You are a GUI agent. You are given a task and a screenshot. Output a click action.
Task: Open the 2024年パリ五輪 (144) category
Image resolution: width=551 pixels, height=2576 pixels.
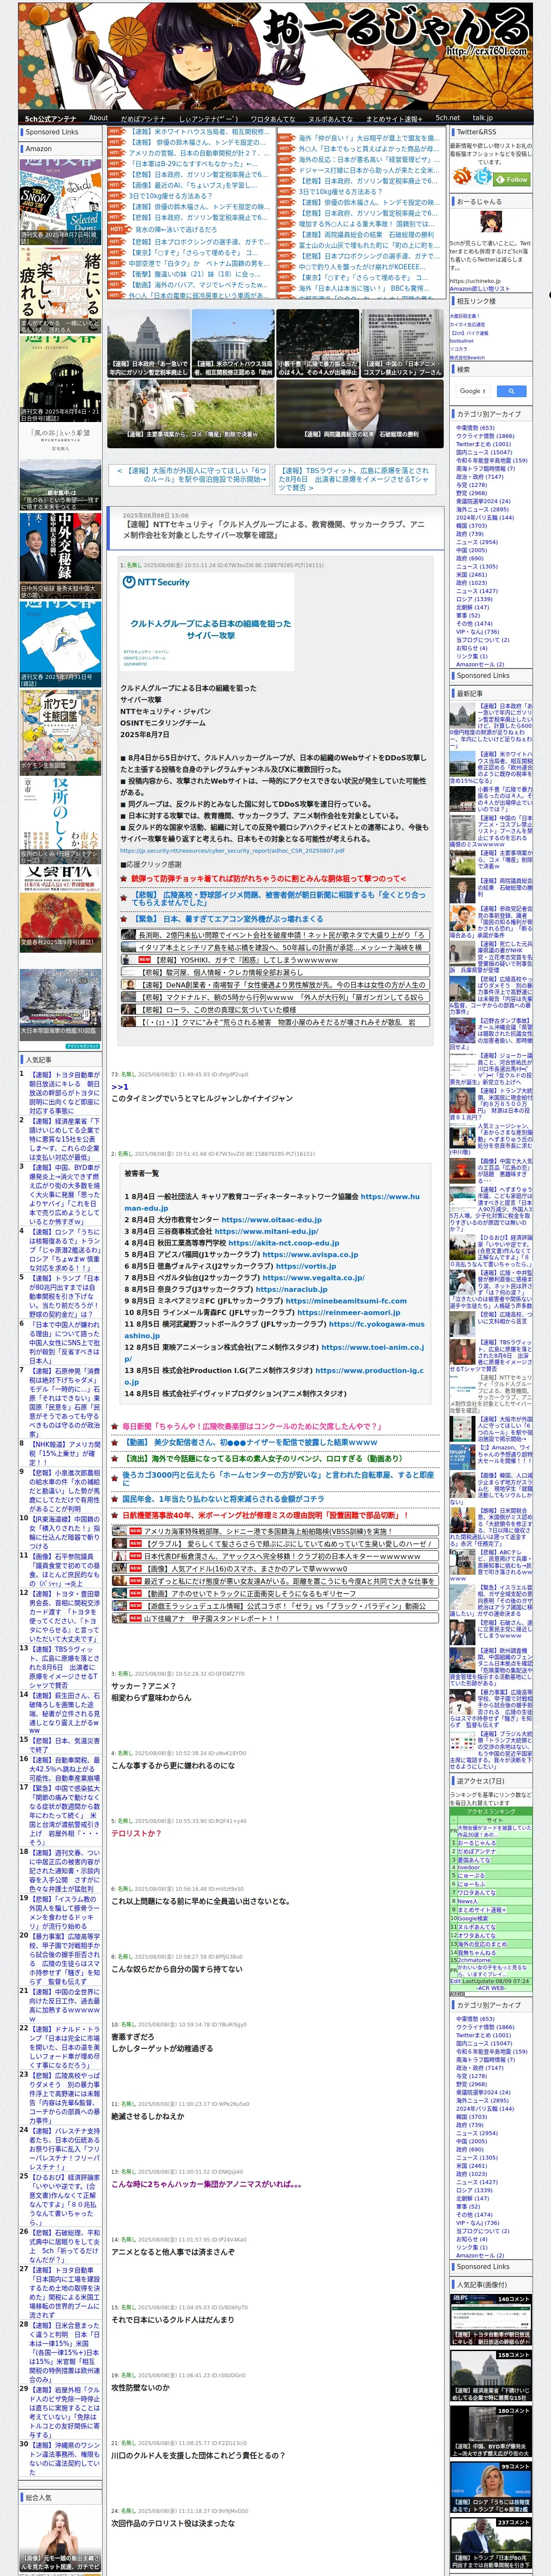485,518
